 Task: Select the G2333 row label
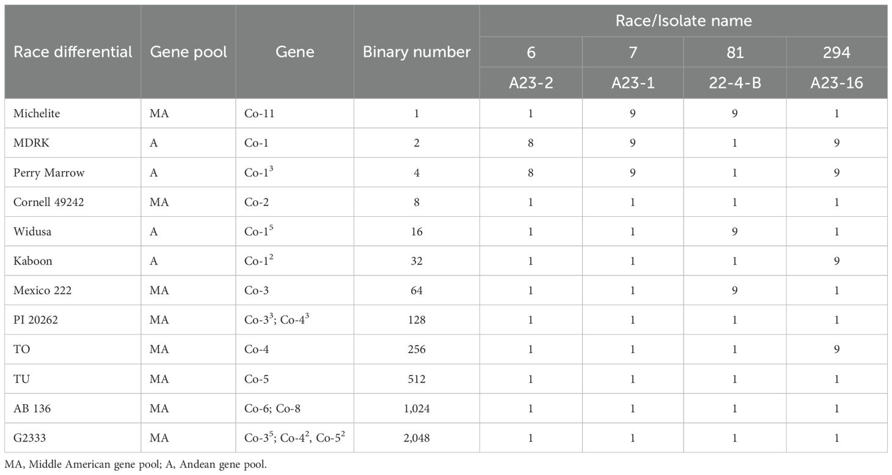pyautogui.click(x=30, y=438)
